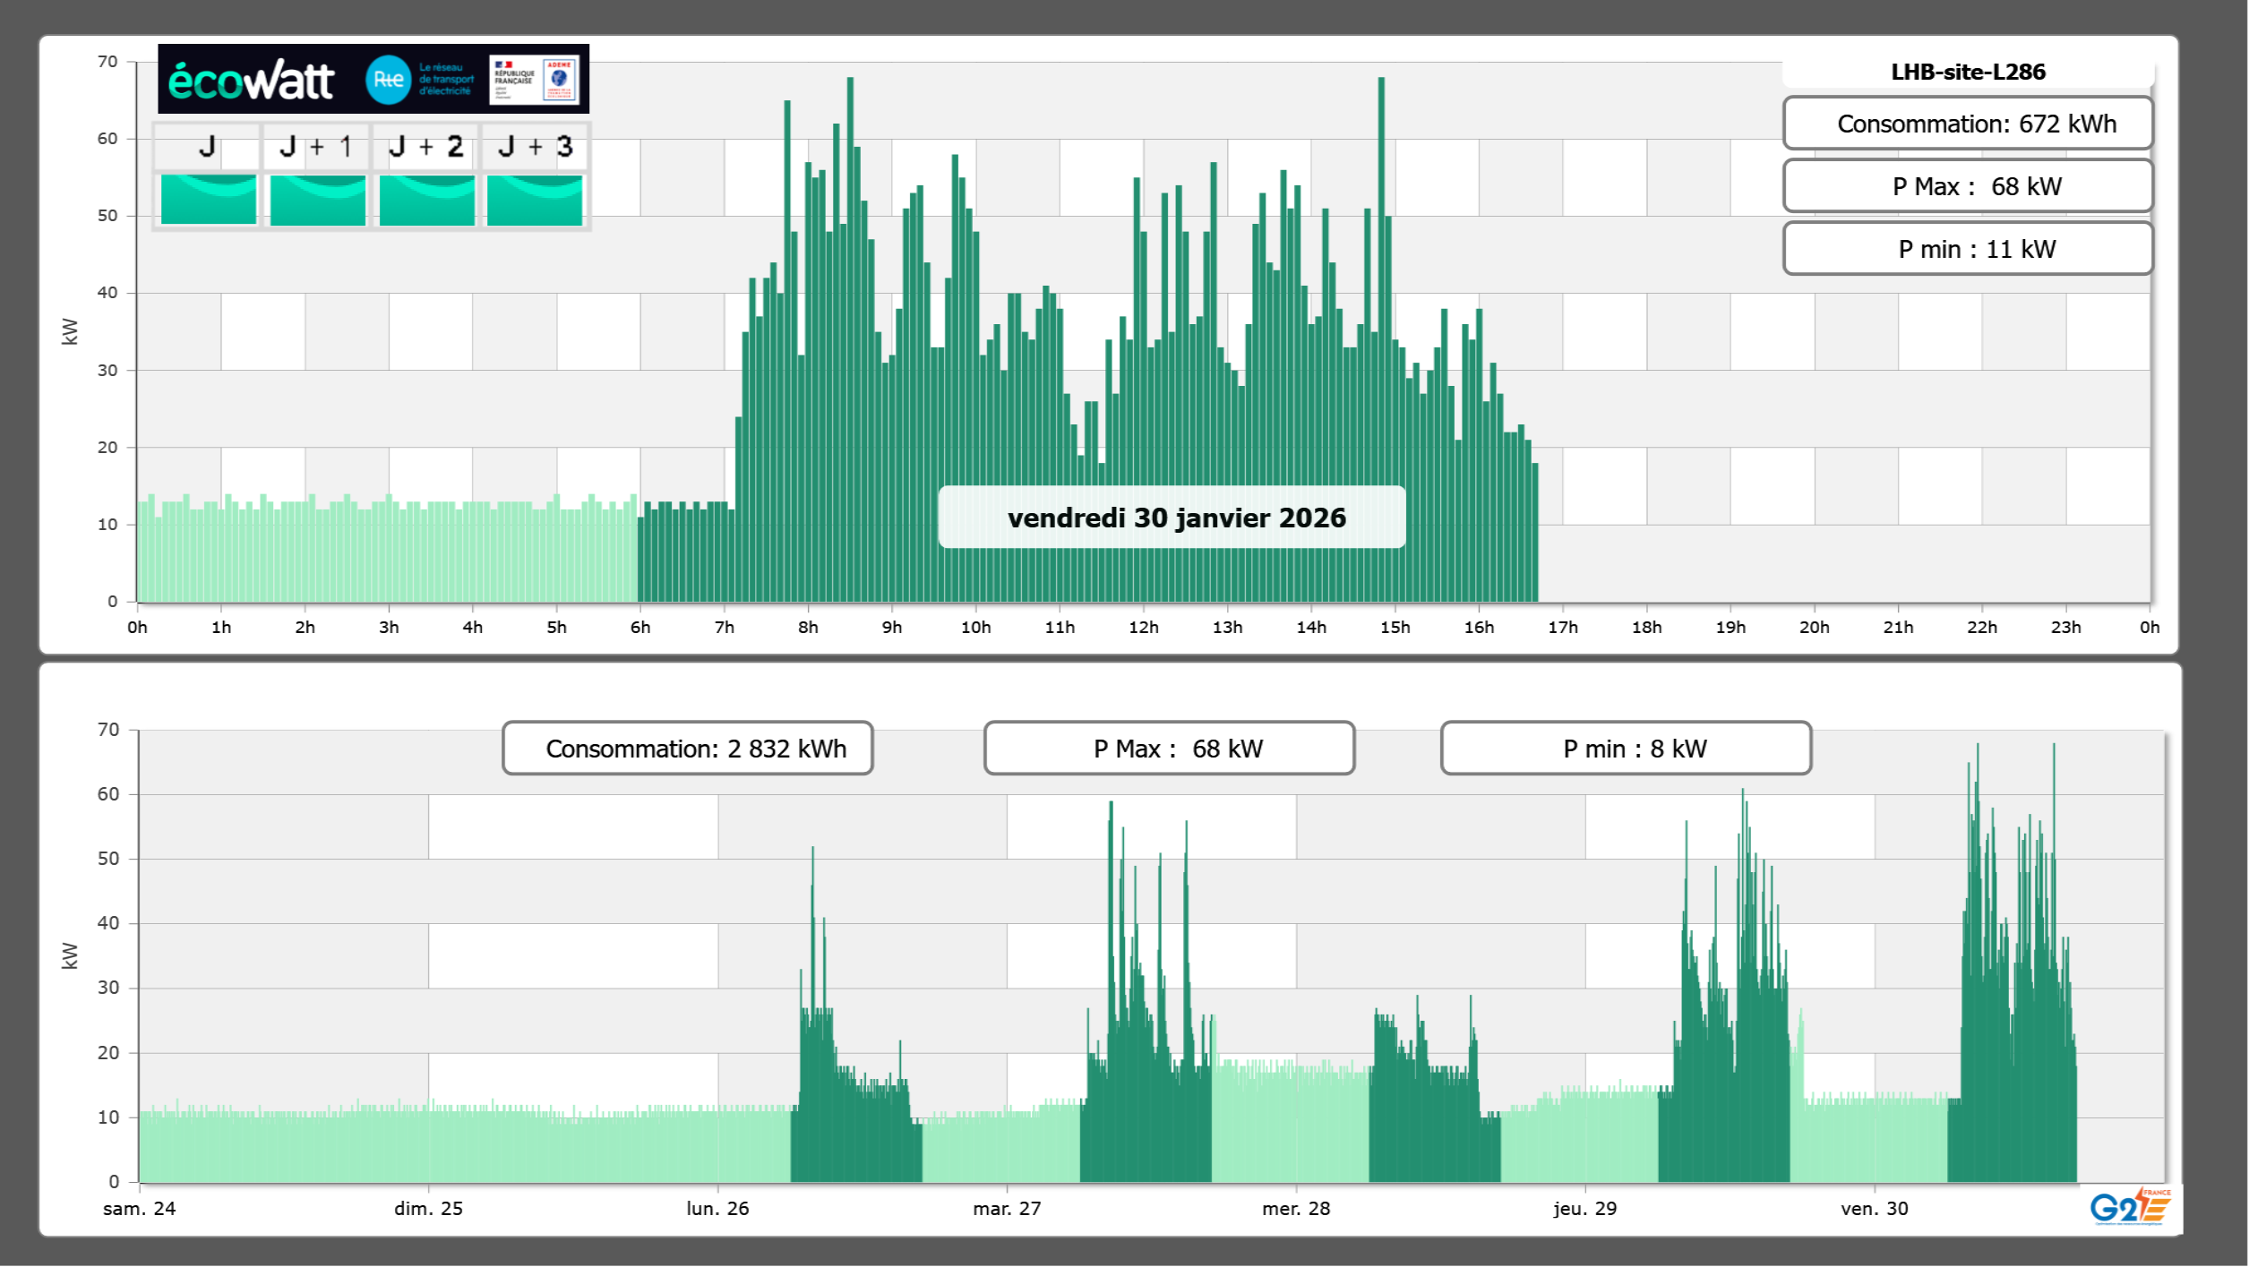The width and height of the screenshot is (2249, 1267).
Task: Click the mar. 27 label on weekly axis
Action: point(1007,1209)
